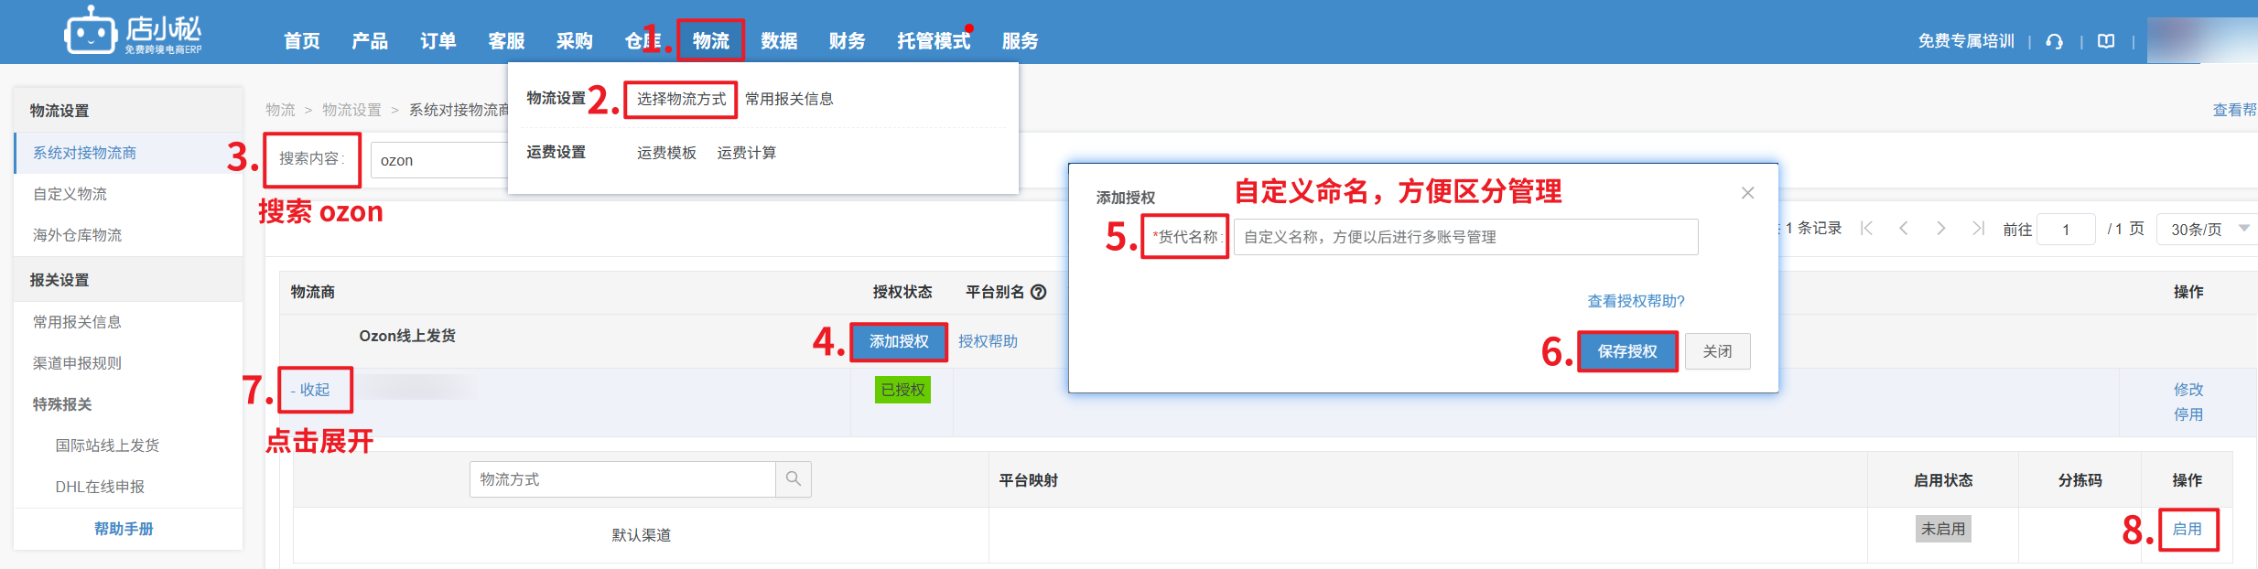
Task: Click the blurred user account area
Action: click(2201, 40)
